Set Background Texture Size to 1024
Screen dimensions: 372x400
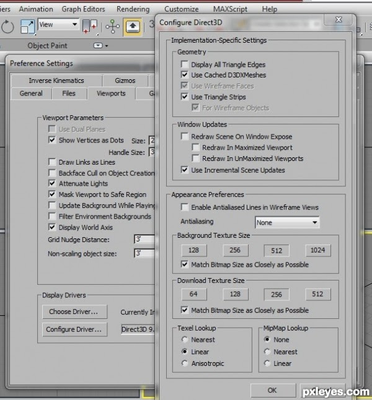317,250
